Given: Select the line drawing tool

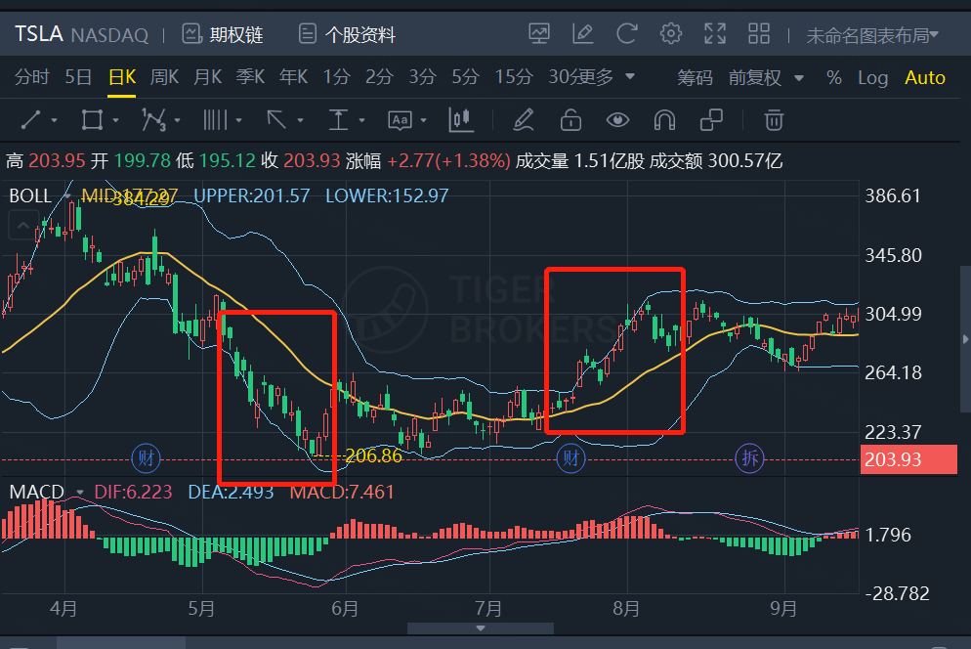Looking at the screenshot, I should (30, 119).
